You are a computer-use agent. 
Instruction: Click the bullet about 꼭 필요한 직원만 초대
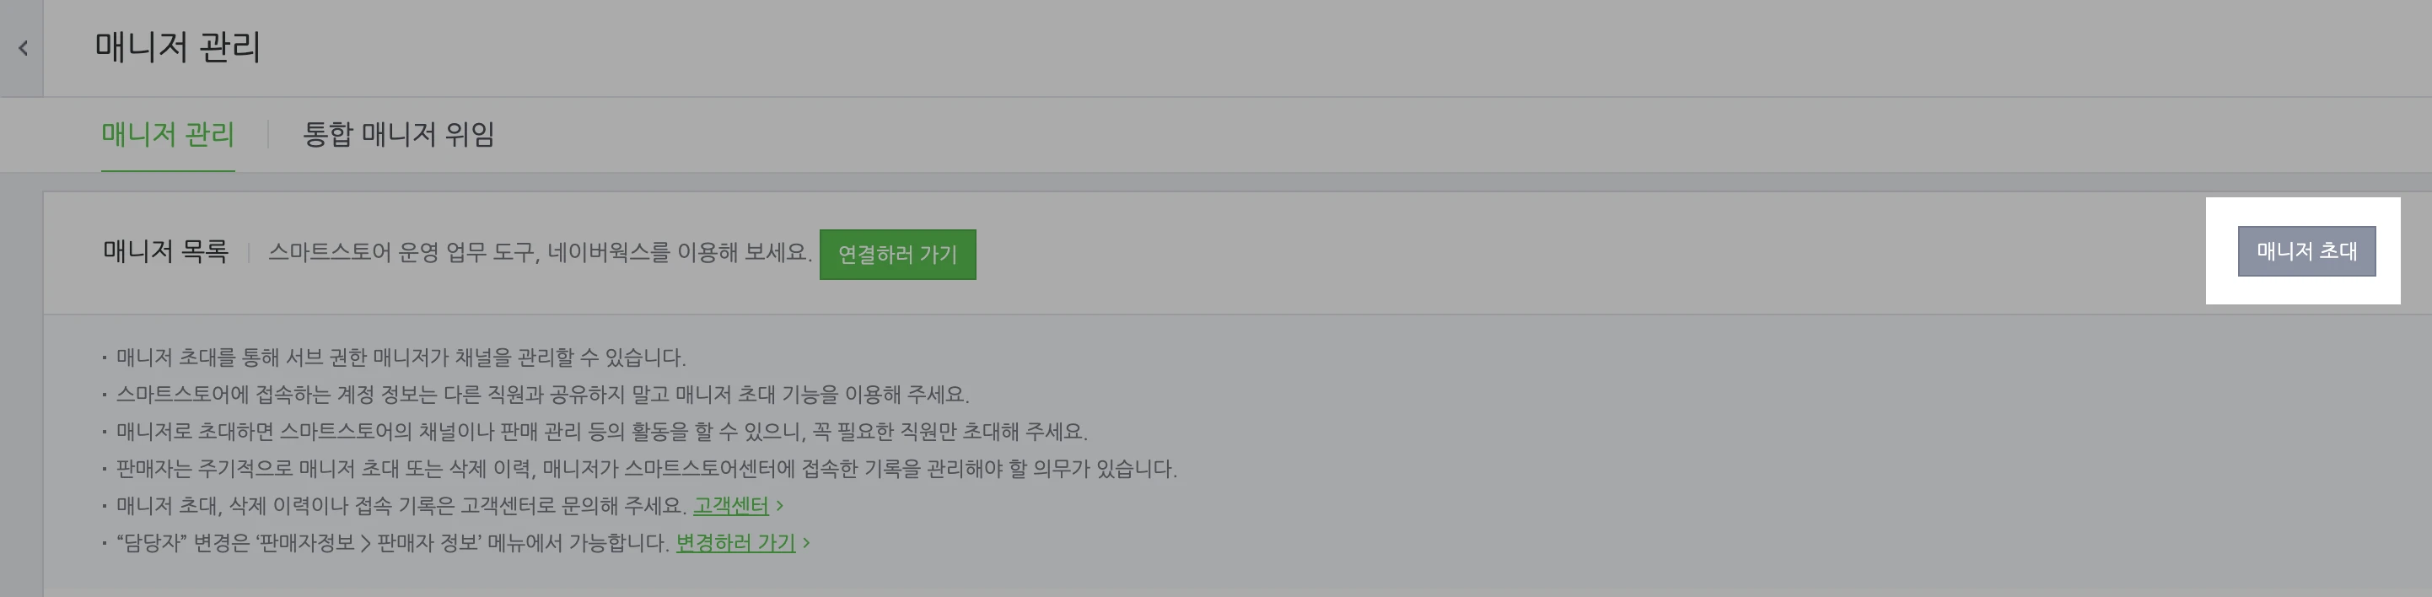[602, 432]
